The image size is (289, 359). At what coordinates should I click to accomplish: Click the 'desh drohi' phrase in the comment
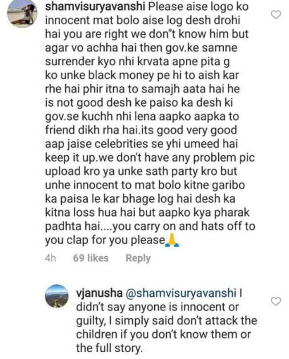[x=213, y=20]
